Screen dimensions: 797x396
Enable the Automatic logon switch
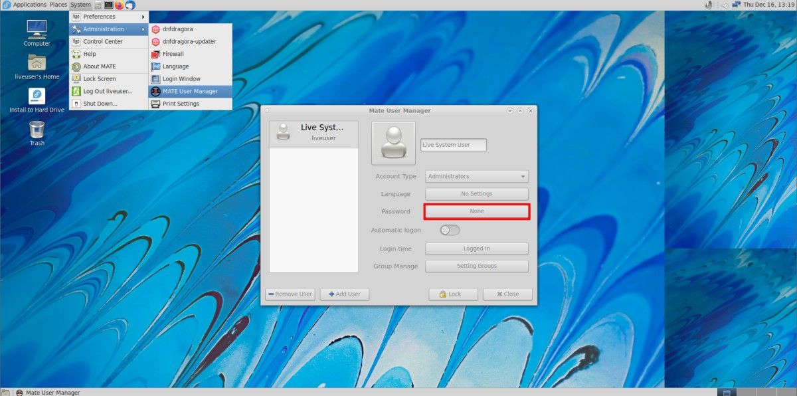(449, 230)
